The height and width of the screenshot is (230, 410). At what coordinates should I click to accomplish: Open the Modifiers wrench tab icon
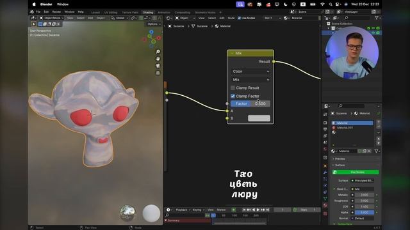coord(325,172)
